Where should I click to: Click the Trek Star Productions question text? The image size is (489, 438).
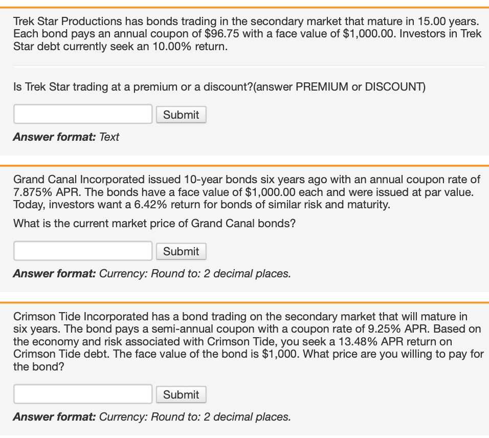pos(247,34)
